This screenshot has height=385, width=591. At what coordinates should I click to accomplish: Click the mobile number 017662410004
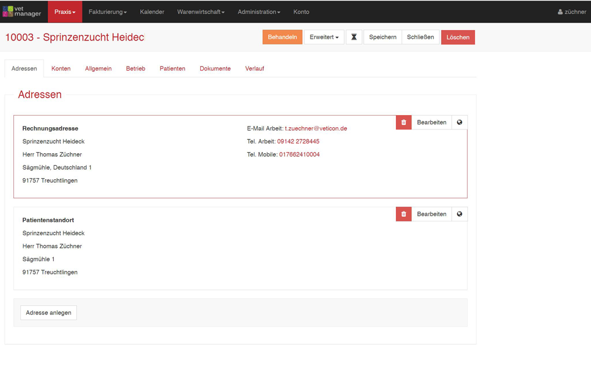point(299,154)
